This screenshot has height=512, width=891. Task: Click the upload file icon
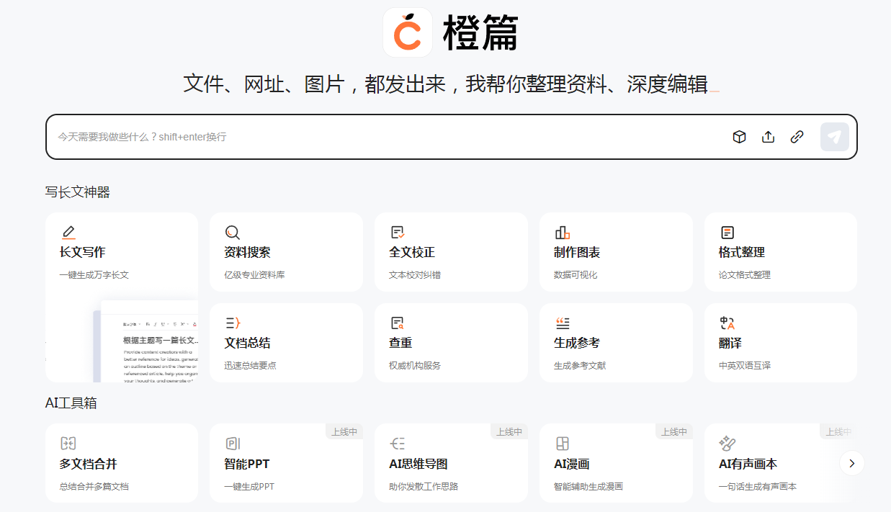[x=768, y=137]
